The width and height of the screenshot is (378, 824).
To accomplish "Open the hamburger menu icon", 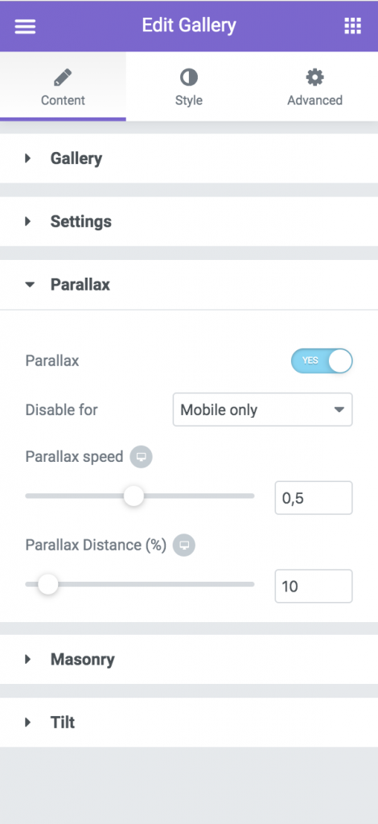I will (x=25, y=26).
